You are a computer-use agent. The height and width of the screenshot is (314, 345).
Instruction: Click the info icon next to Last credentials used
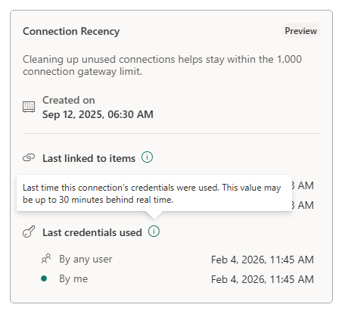coord(154,232)
